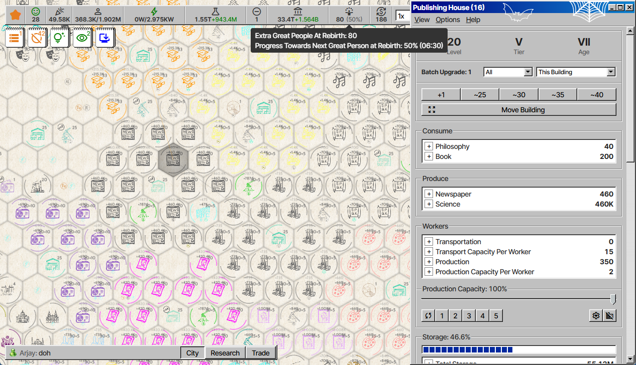636x365 pixels.
Task: Click the science flask icon in top bar
Action: pyautogui.click(x=216, y=12)
